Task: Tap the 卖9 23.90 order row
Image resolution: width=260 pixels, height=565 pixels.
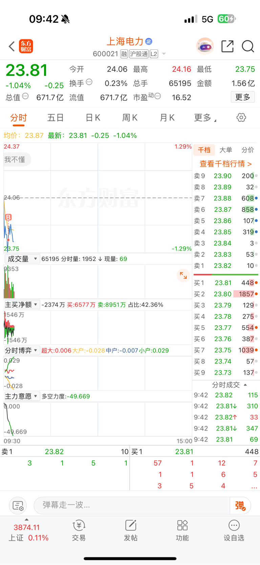Action: click(226, 176)
